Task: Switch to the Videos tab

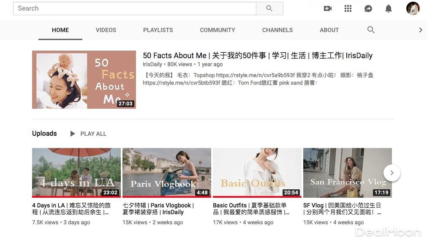Action: coord(106,30)
